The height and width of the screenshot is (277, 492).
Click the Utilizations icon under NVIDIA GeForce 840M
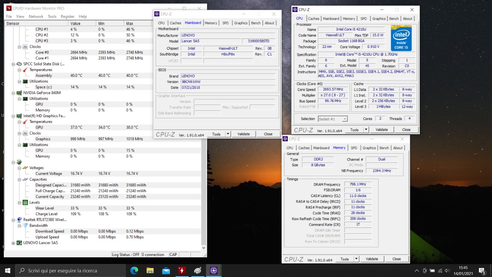coord(25,99)
